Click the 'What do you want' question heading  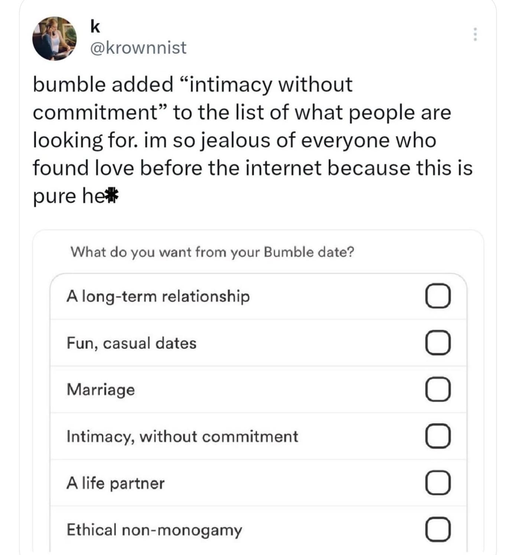tap(212, 252)
